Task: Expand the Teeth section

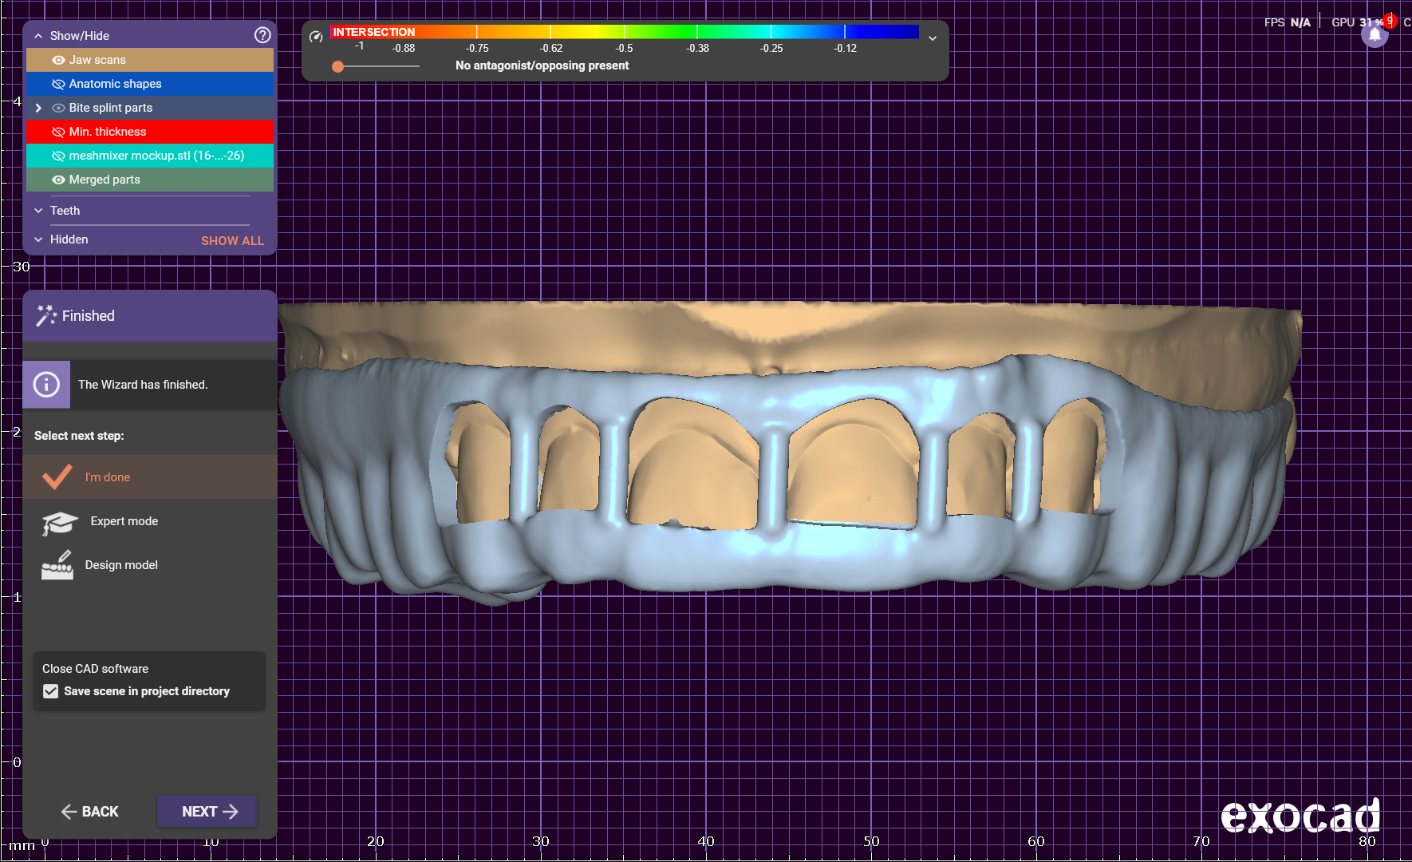Action: [38, 211]
